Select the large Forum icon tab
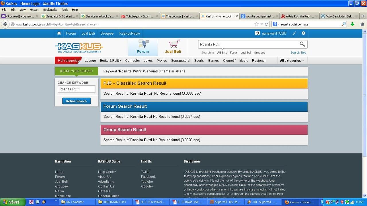367x206 pixels. [143, 47]
